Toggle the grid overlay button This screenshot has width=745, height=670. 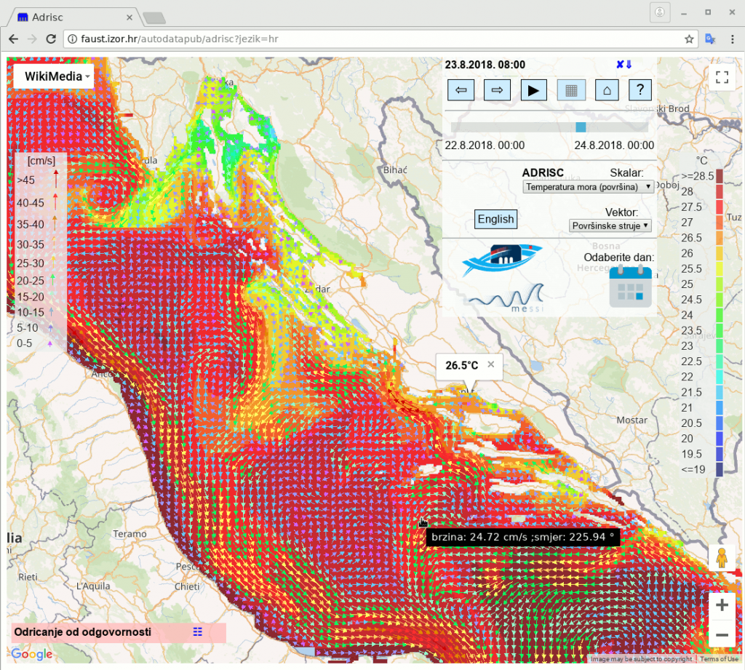pyautogui.click(x=570, y=90)
